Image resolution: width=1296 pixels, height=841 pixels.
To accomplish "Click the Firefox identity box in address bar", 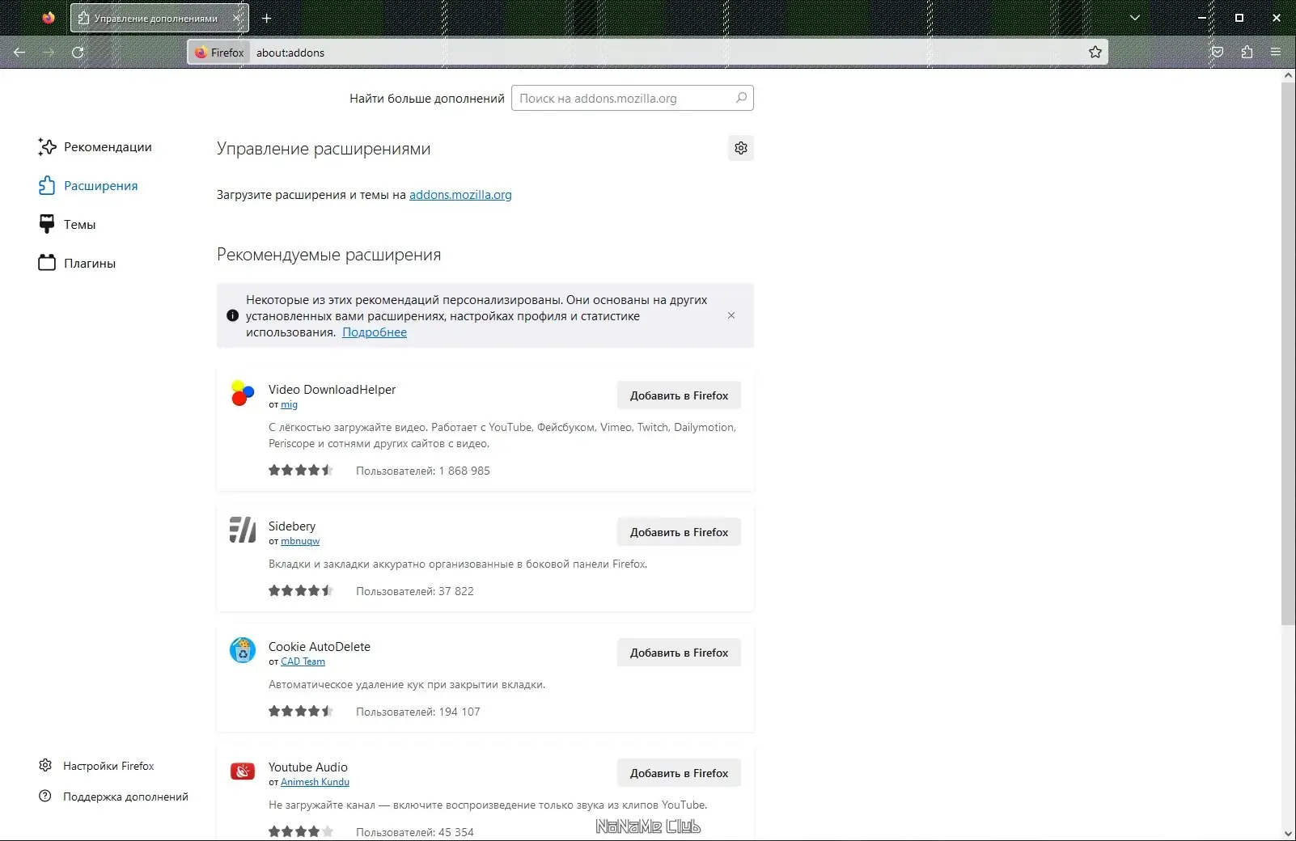I will click(219, 53).
